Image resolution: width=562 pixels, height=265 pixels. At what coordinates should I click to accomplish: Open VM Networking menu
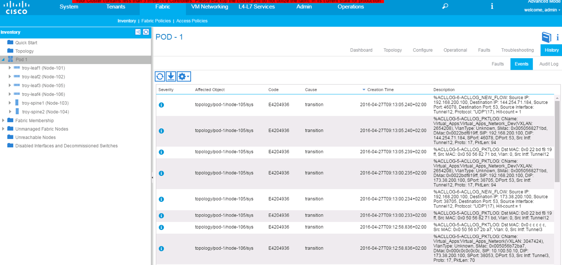point(209,7)
